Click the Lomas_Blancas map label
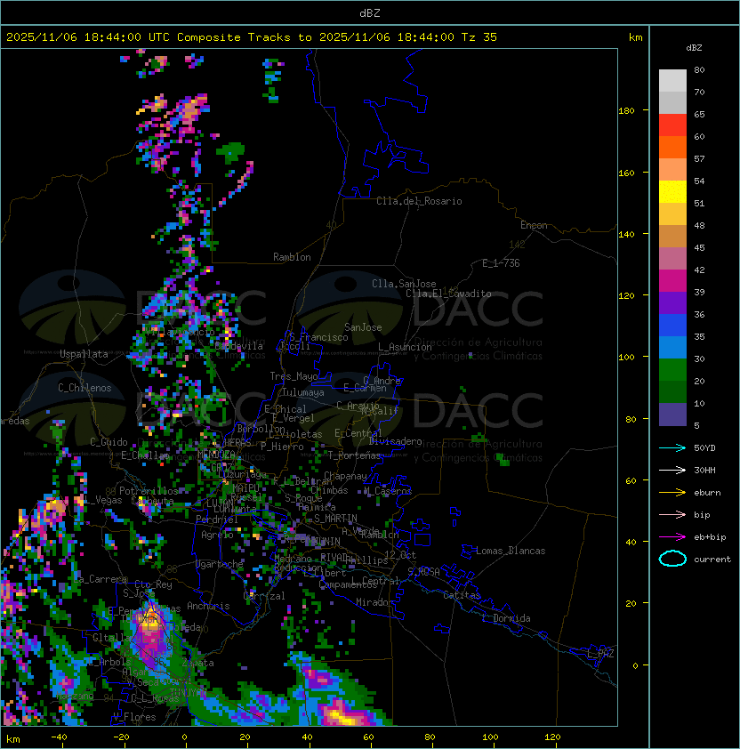Image resolution: width=740 pixels, height=749 pixels. click(511, 551)
